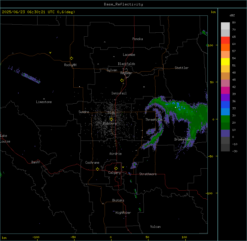
Task: Click the Didsbury town label
Action: [x=110, y=123]
